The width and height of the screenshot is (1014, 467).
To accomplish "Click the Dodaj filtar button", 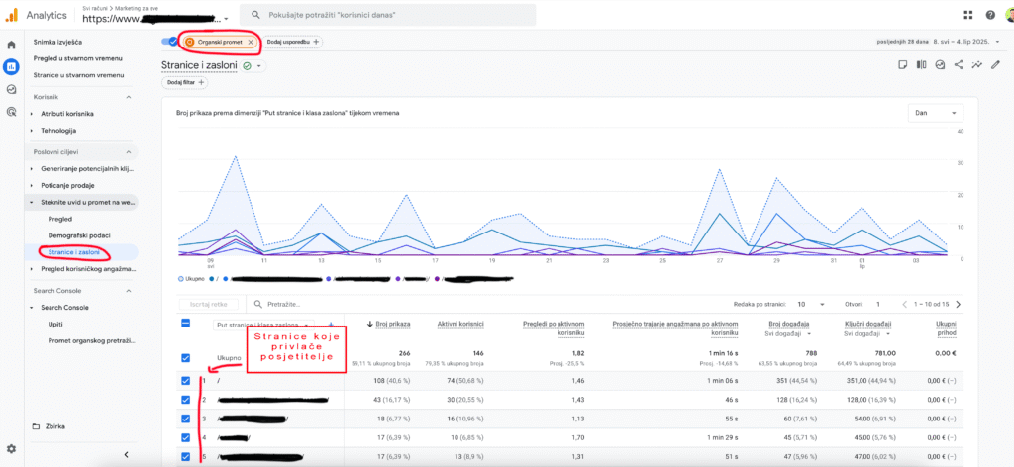I will (x=185, y=82).
